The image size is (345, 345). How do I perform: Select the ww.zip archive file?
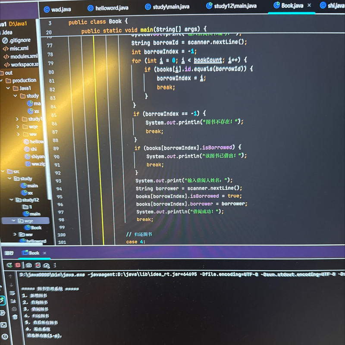point(36,164)
